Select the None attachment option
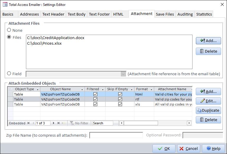Viewport: 227px width, 154px height. tap(9, 30)
